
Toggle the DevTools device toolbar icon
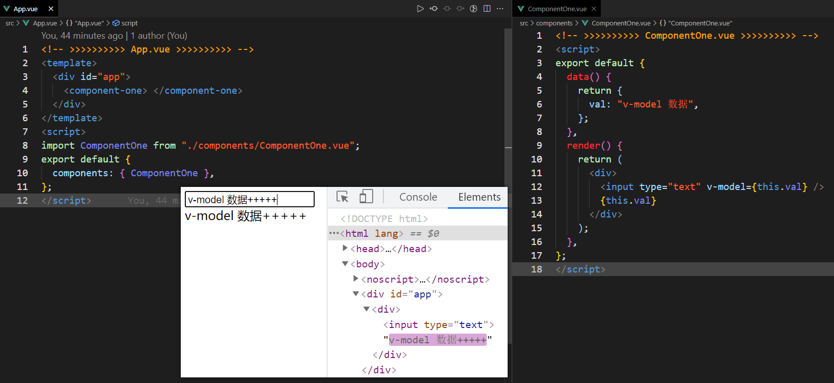pyautogui.click(x=366, y=197)
